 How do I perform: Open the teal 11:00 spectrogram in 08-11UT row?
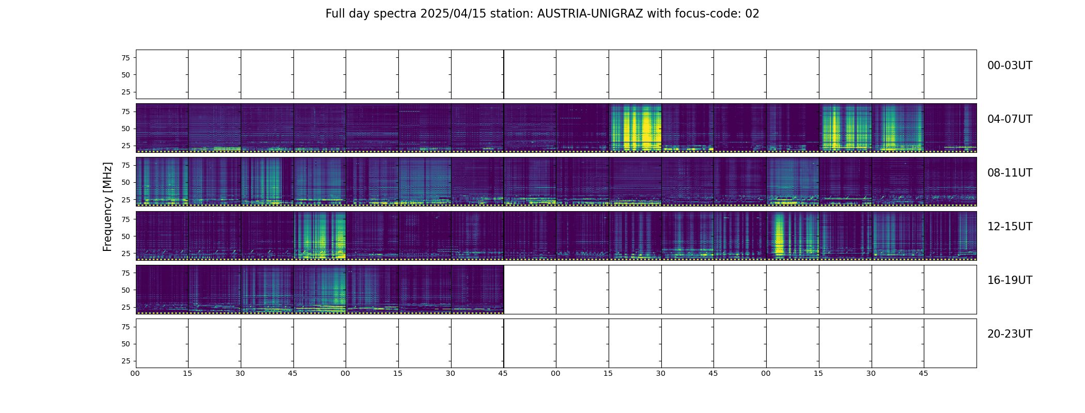click(793, 182)
